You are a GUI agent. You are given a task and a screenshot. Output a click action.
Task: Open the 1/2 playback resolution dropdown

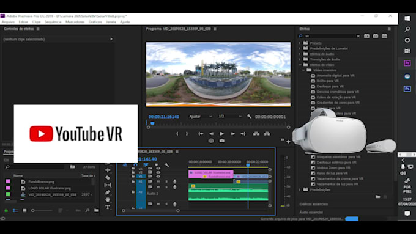coord(230,116)
